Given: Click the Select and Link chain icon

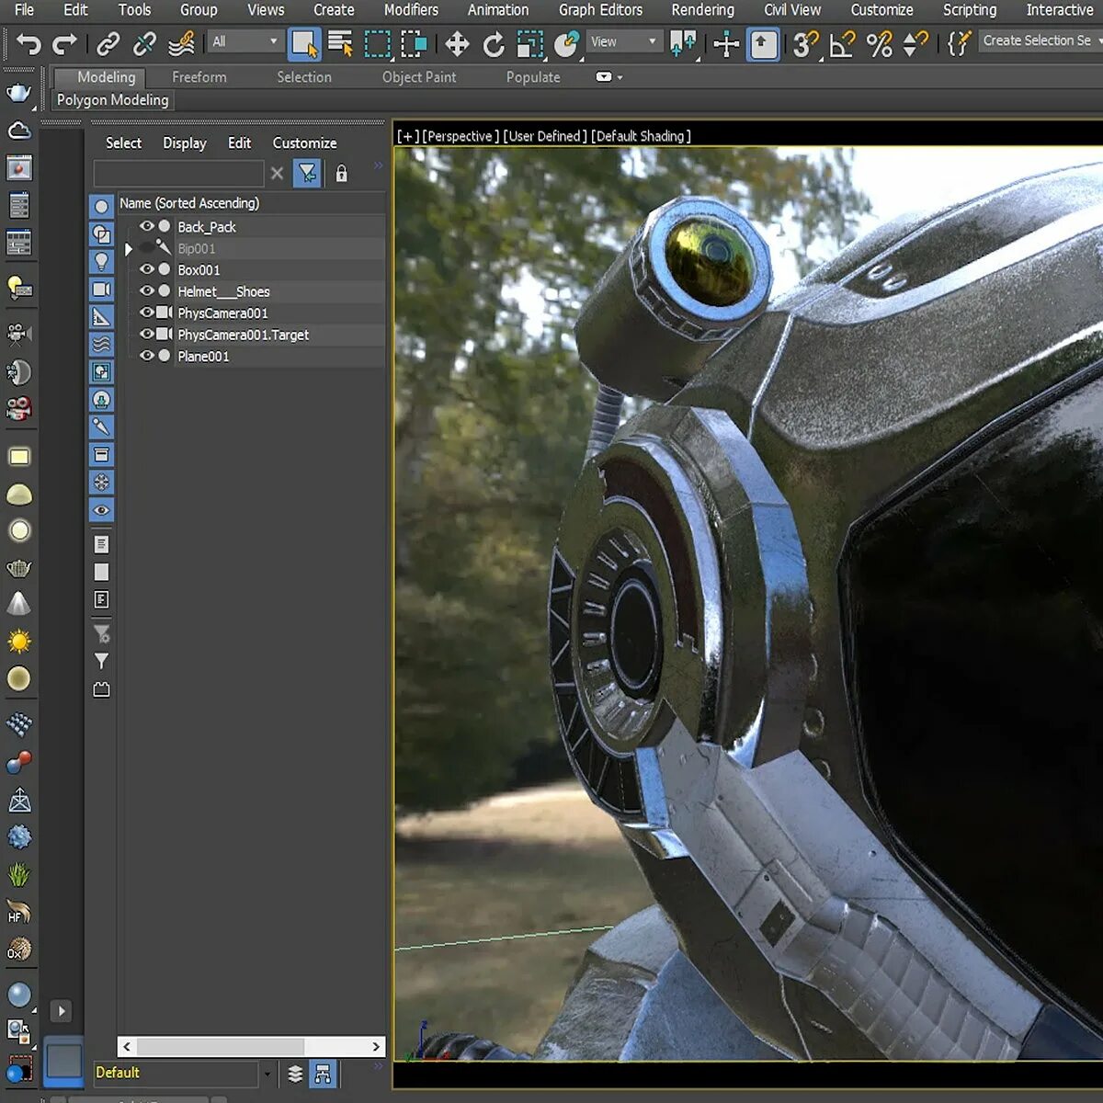Looking at the screenshot, I should tap(108, 43).
